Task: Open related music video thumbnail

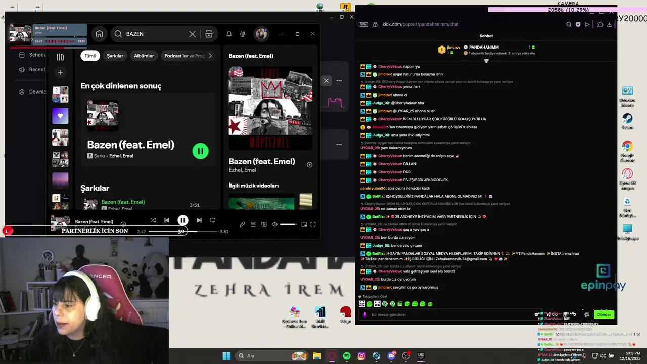Action: pyautogui.click(x=261, y=202)
